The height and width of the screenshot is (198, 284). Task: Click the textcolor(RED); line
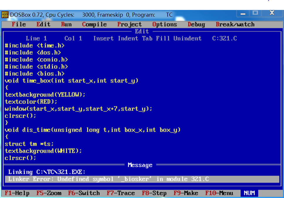tap(31, 102)
